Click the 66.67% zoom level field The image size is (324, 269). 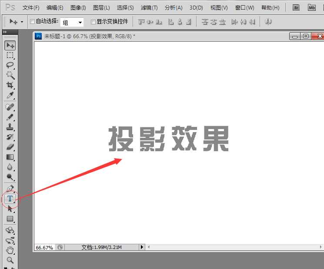click(x=44, y=247)
